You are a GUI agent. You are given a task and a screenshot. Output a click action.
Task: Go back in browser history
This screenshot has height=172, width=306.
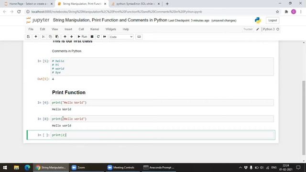pos(5,11)
